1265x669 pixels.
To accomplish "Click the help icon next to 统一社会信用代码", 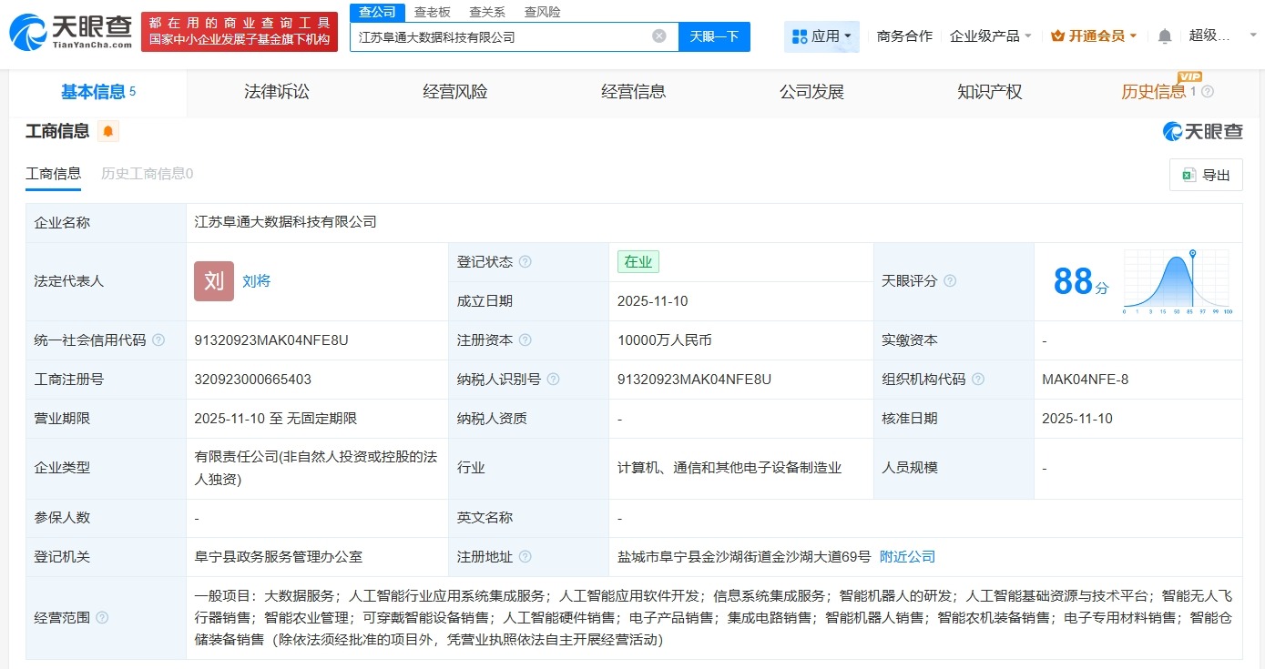I will pyautogui.click(x=158, y=340).
